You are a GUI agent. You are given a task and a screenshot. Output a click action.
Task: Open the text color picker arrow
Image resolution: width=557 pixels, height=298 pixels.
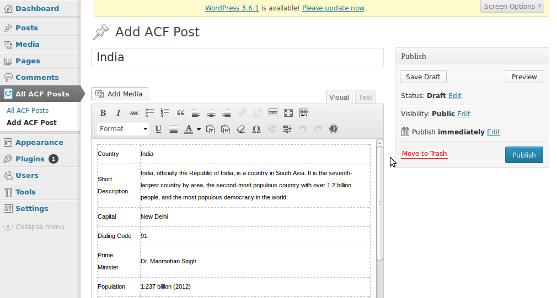199,129
